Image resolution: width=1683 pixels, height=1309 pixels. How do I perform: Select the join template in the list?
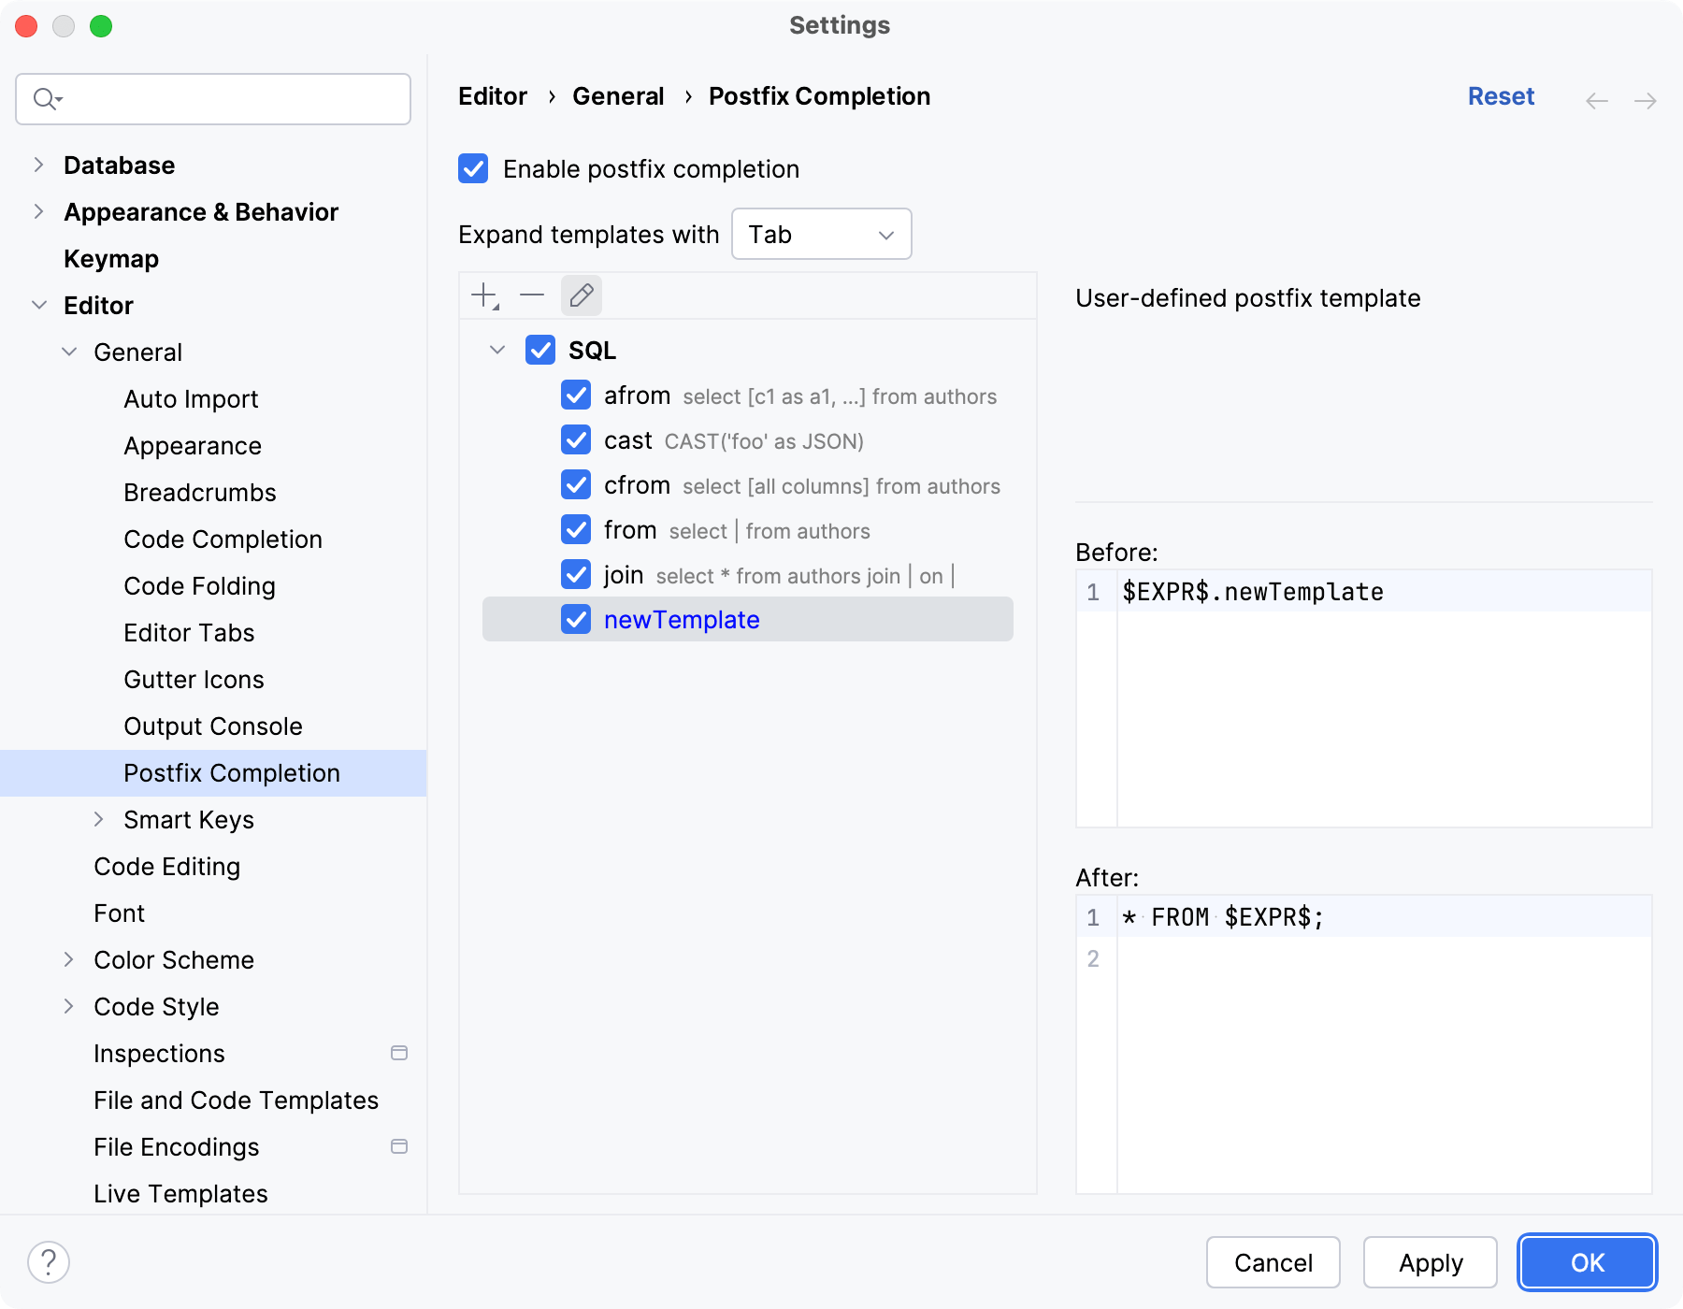tap(624, 574)
